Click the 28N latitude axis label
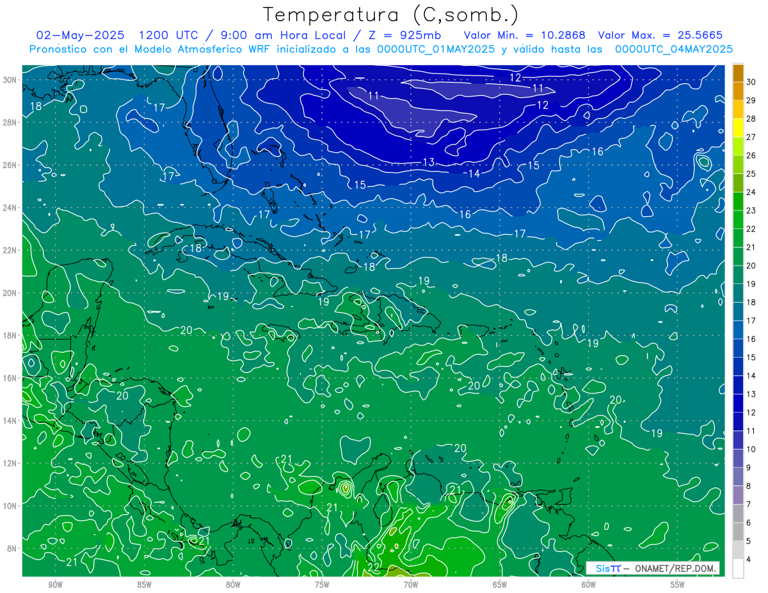 (x=10, y=122)
